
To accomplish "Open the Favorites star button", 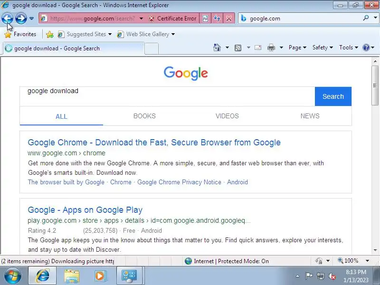I will (x=20, y=34).
